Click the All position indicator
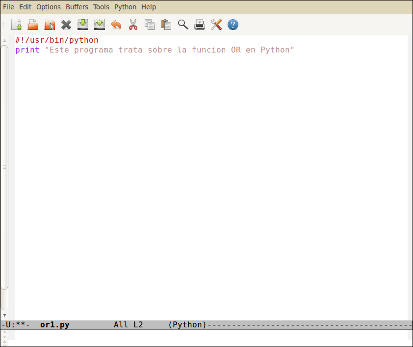This screenshot has height=347, width=413. pos(121,324)
